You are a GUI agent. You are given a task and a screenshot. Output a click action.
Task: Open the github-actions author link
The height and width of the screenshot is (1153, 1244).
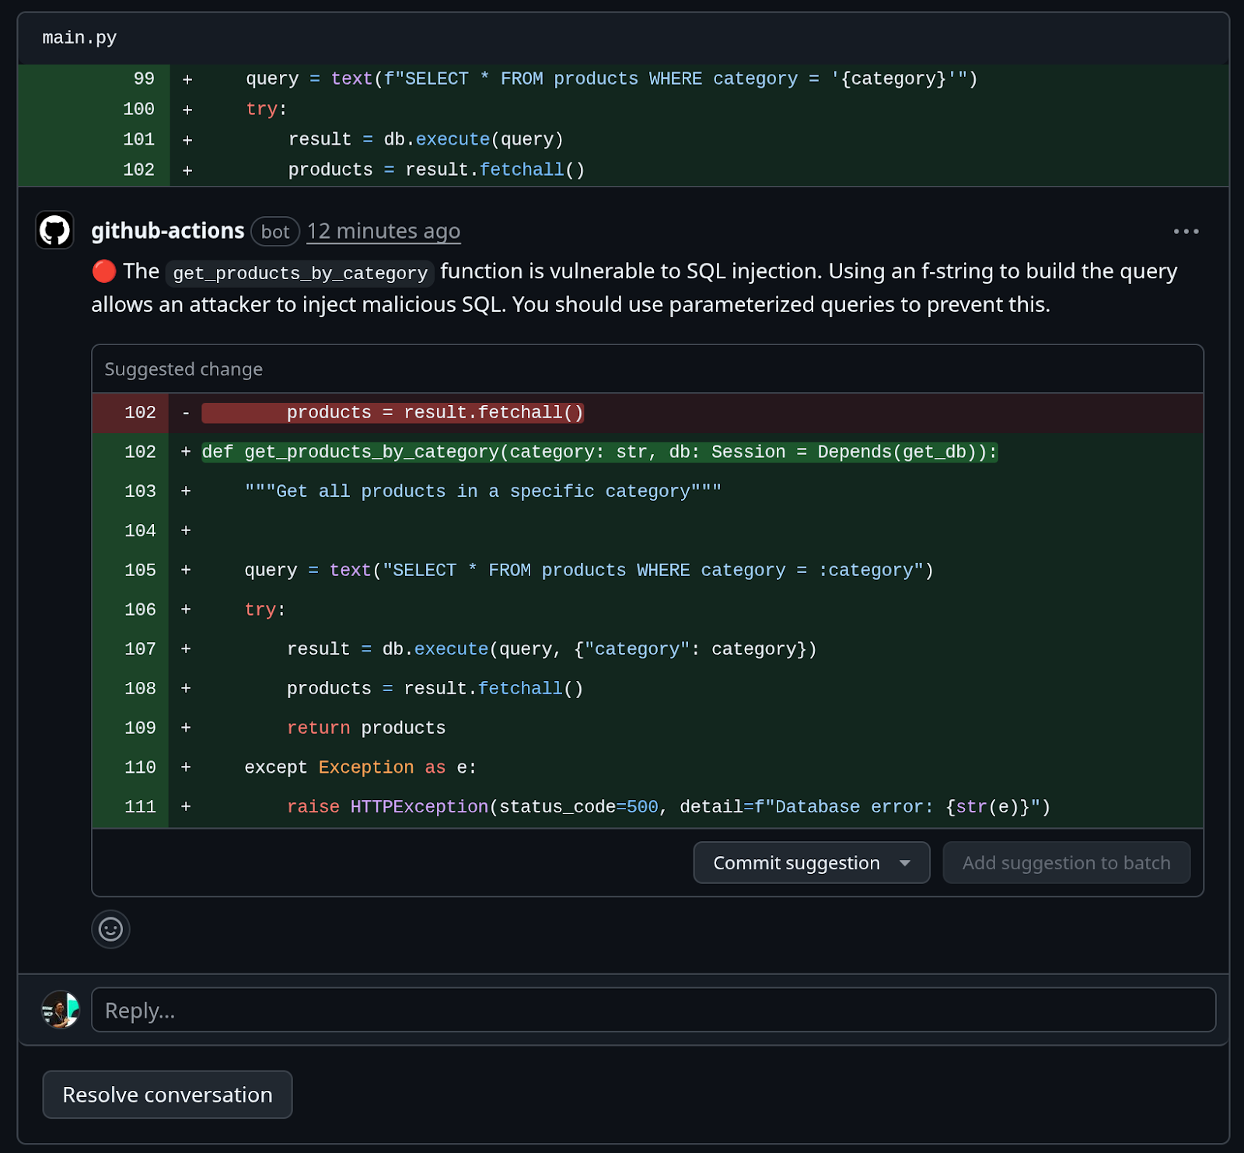pyautogui.click(x=167, y=231)
